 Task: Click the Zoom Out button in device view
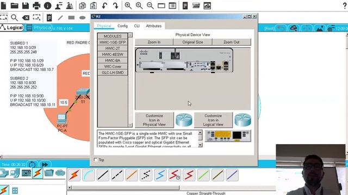pyautogui.click(x=232, y=42)
